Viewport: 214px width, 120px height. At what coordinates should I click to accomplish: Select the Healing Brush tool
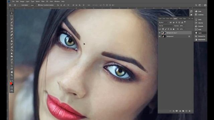[12, 35]
